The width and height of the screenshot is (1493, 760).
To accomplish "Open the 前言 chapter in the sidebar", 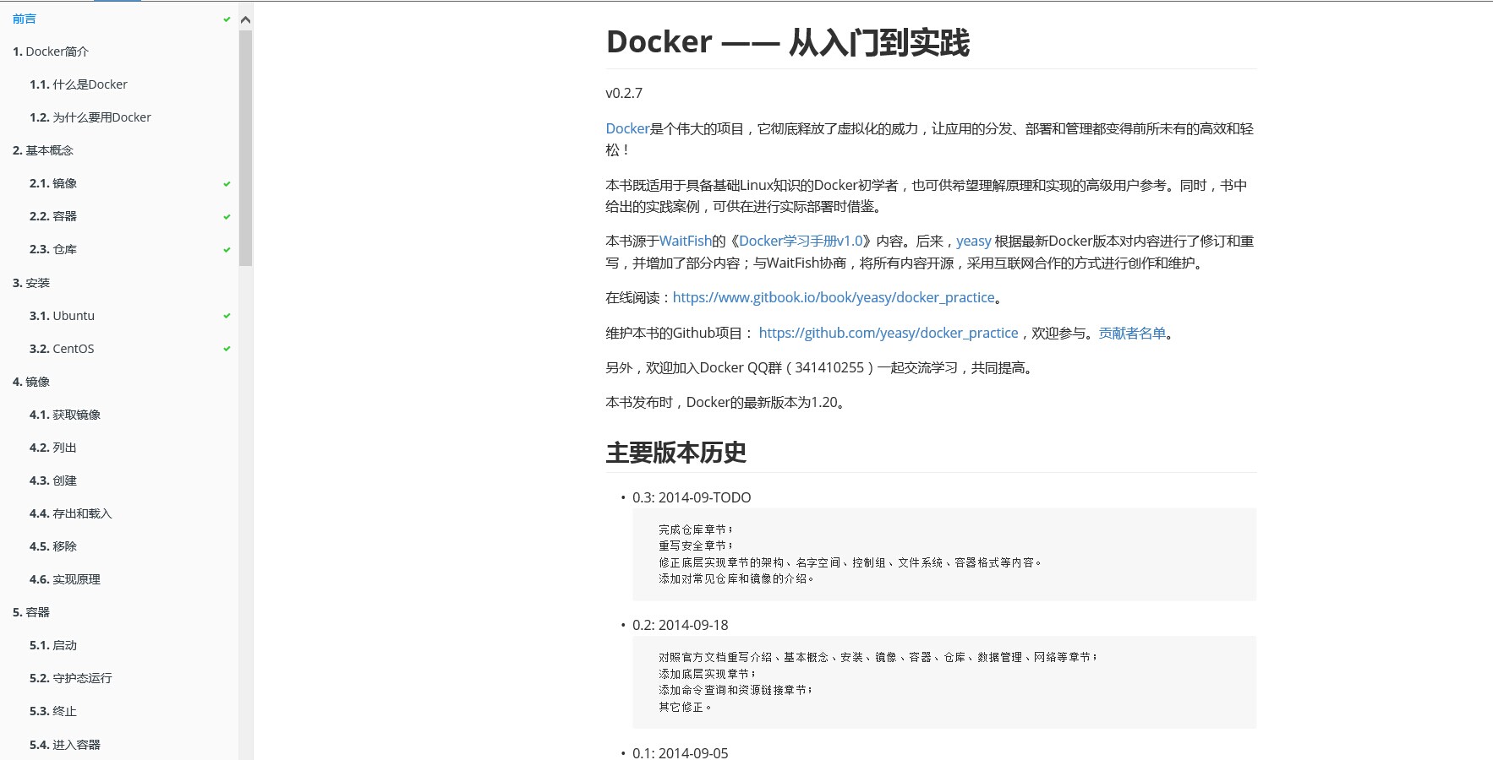I will tap(25, 19).
